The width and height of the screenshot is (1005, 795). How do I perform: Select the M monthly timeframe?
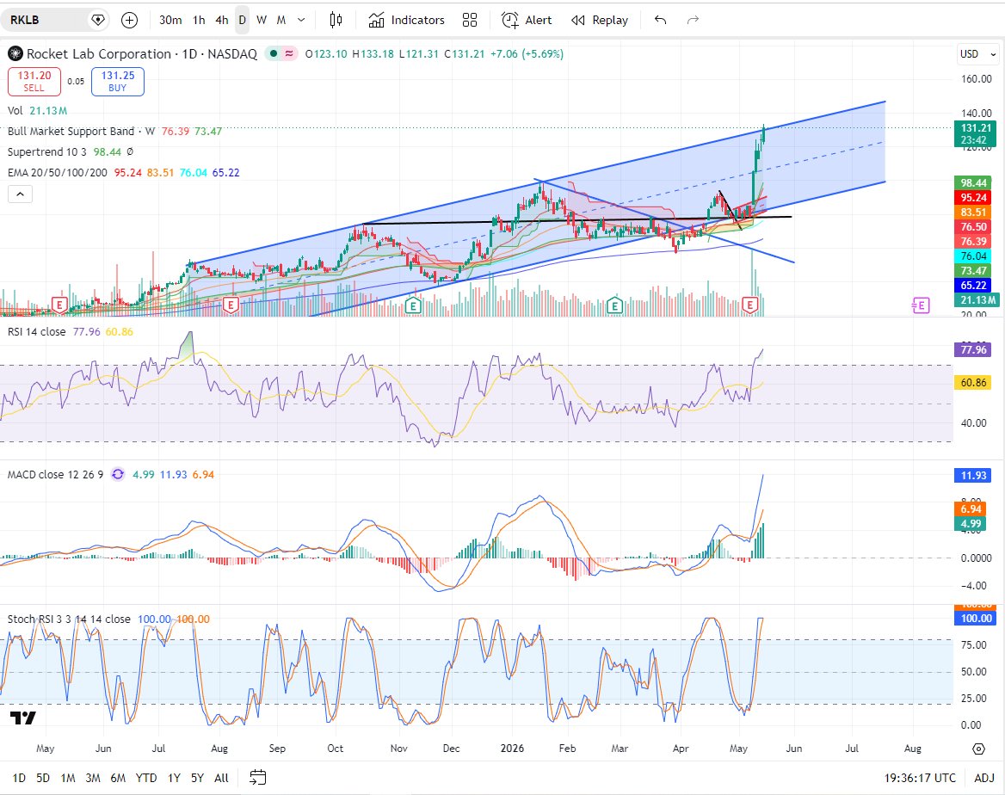point(281,20)
